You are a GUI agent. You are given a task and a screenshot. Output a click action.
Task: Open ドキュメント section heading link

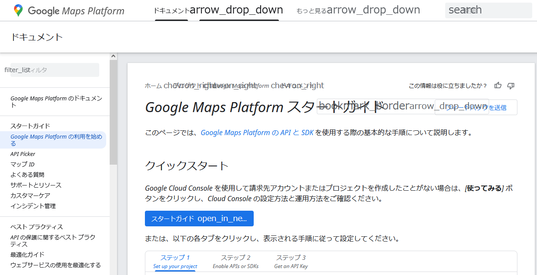pos(37,37)
